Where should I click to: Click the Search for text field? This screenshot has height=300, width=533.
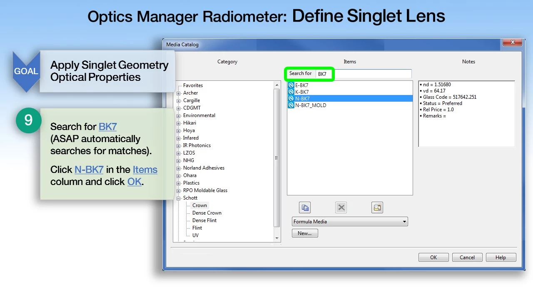coord(362,74)
